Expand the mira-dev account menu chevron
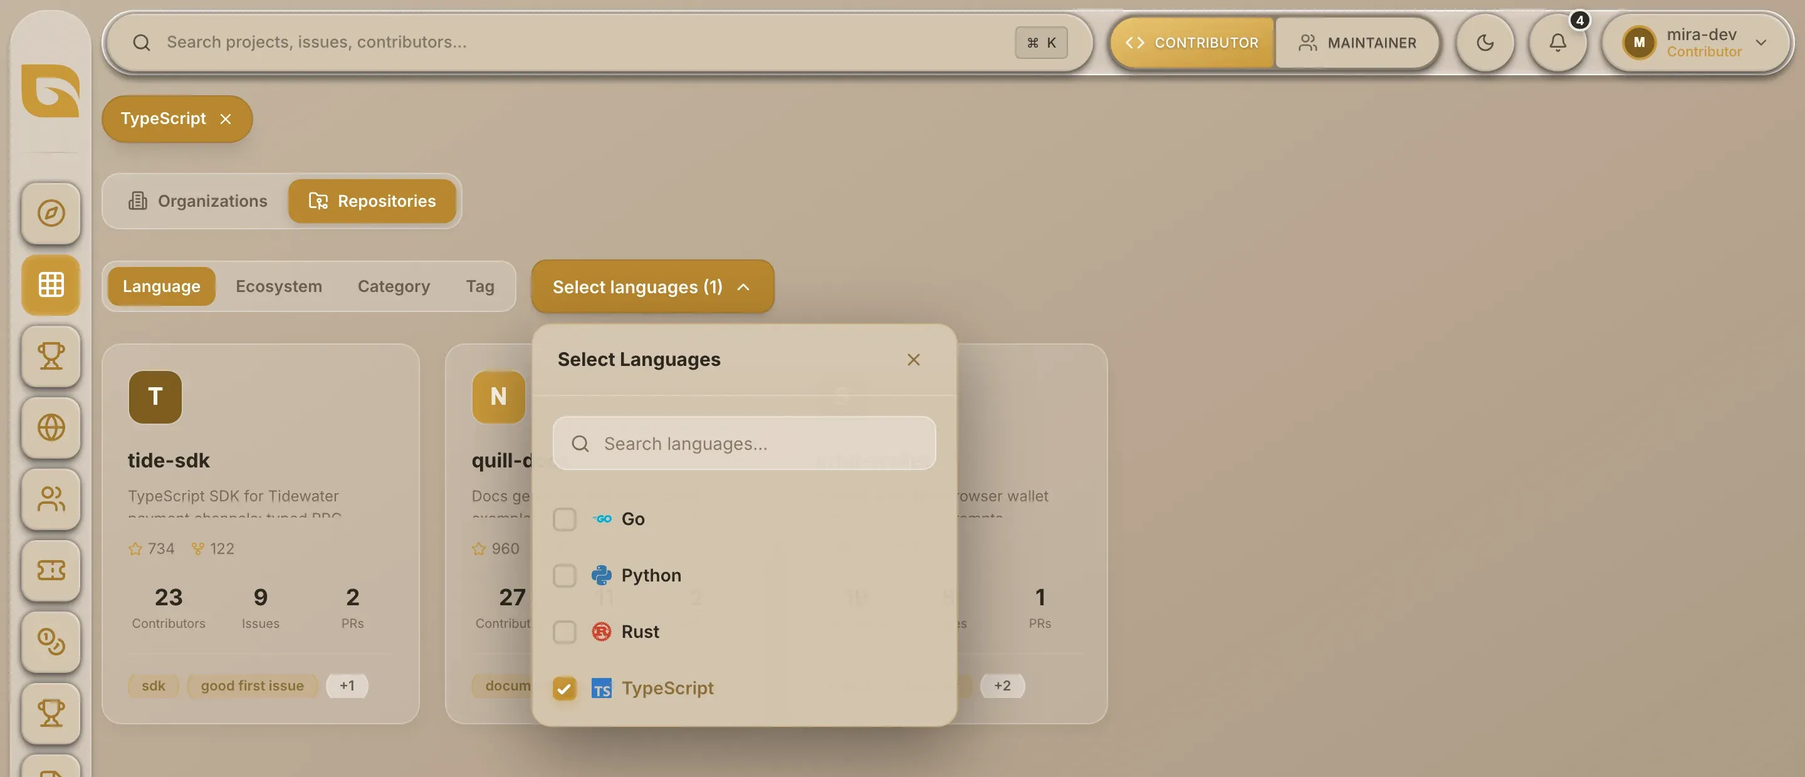Screen dimensions: 1805x777 [x=1760, y=43]
